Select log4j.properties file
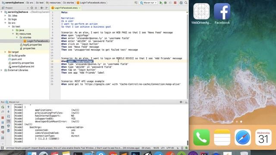Image resolution: width=276 pixels, height=155 pixels. 31,45
